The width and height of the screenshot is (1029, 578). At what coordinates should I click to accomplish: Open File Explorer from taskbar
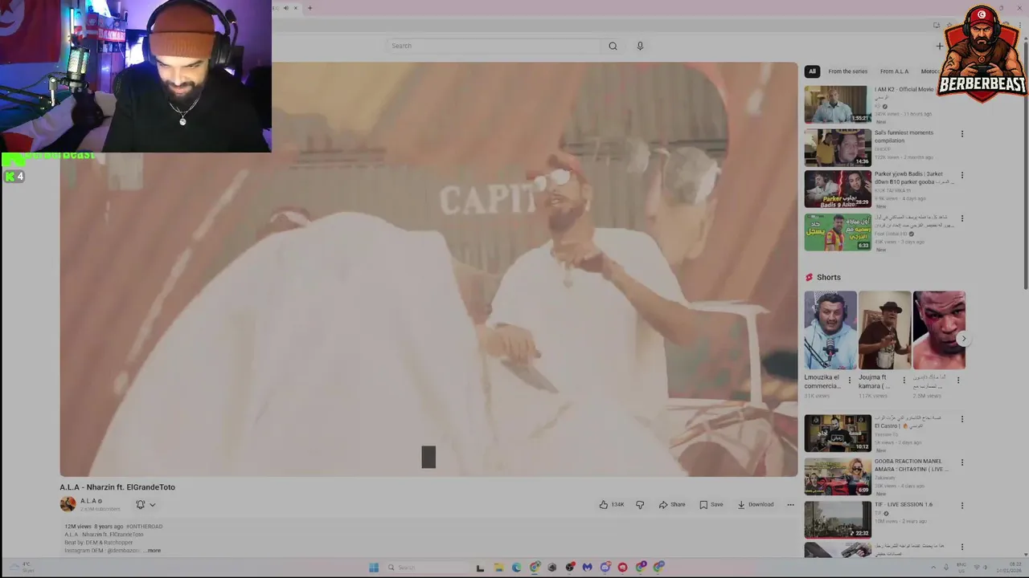coord(498,568)
